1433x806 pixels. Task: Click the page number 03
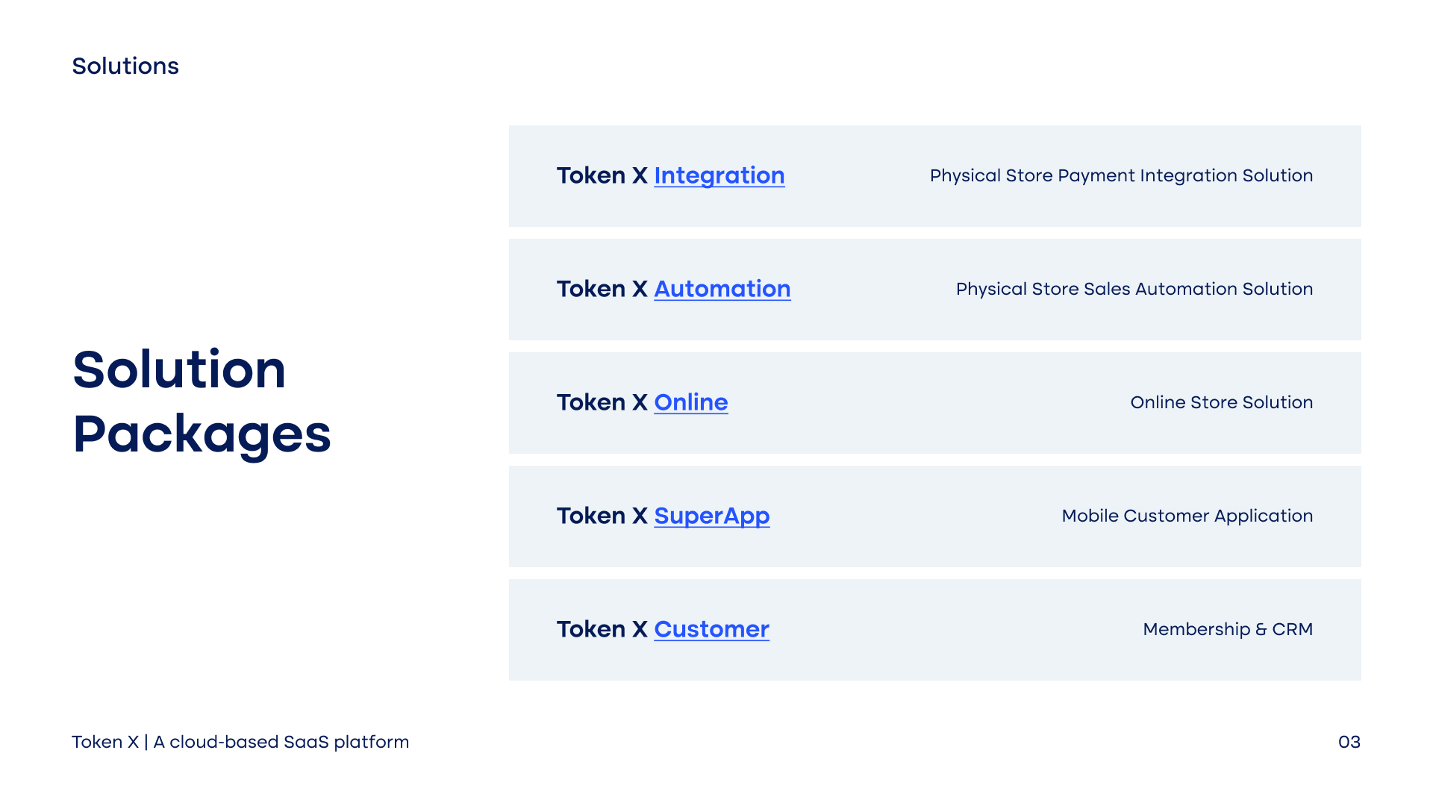(1349, 742)
